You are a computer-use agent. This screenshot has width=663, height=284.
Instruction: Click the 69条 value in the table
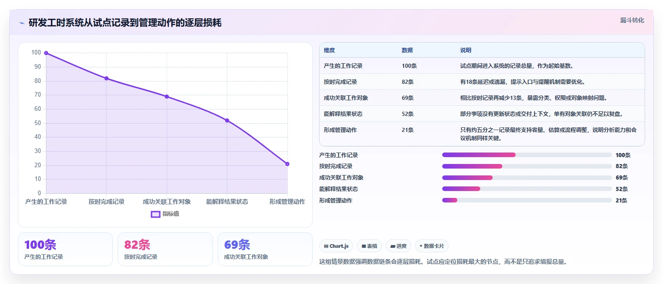tap(408, 98)
